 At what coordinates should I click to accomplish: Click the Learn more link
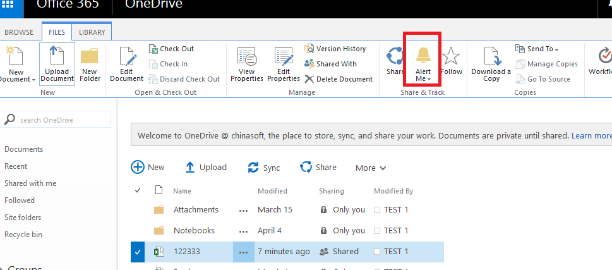tap(592, 135)
